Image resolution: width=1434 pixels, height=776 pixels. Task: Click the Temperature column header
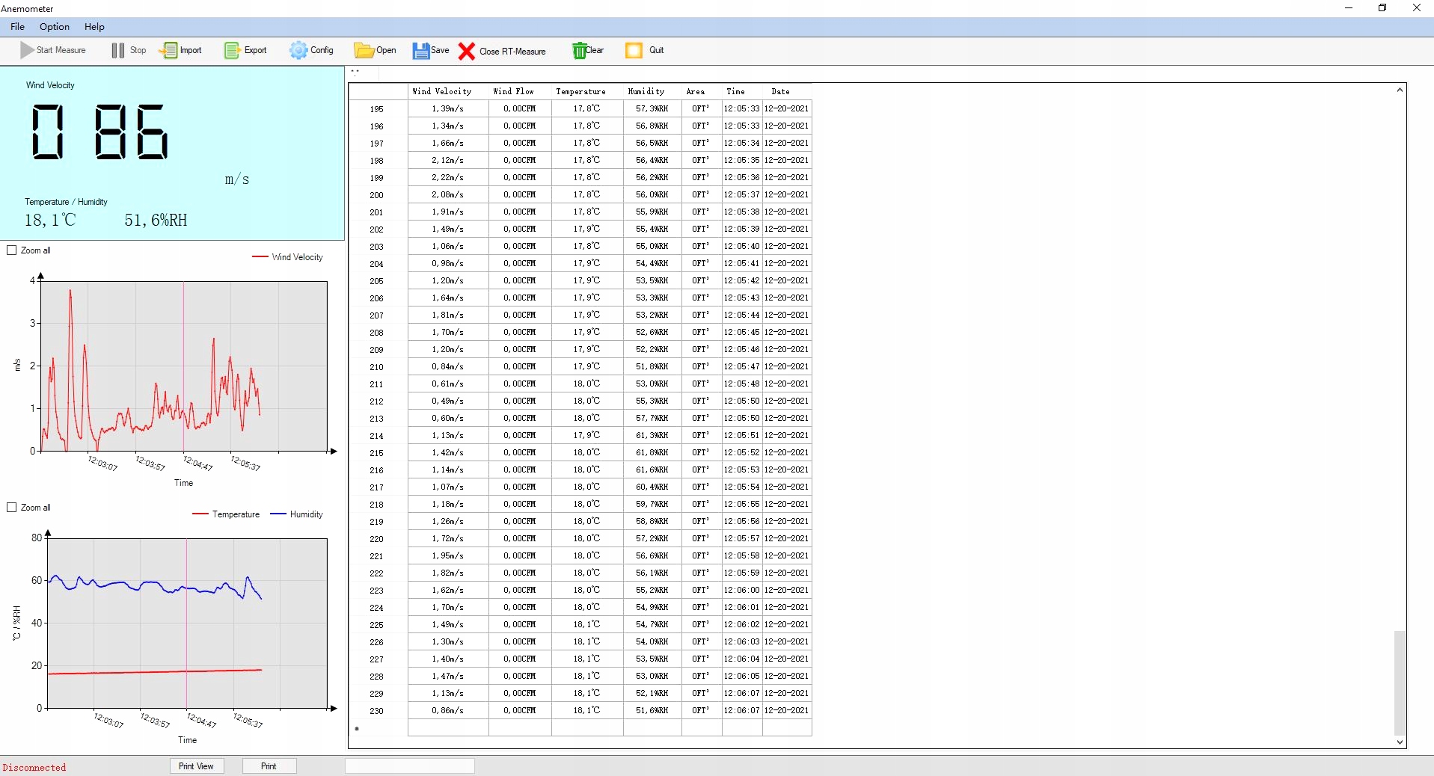(587, 91)
